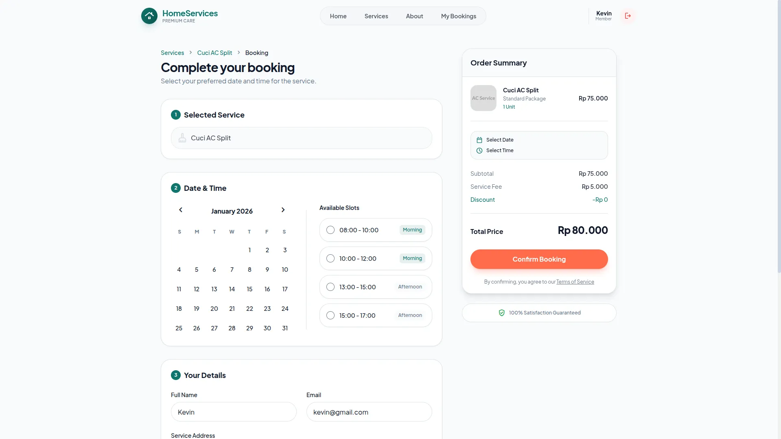
Task: Expand the Cuci AC Split breadcrumb chevron
Action: coord(238,52)
